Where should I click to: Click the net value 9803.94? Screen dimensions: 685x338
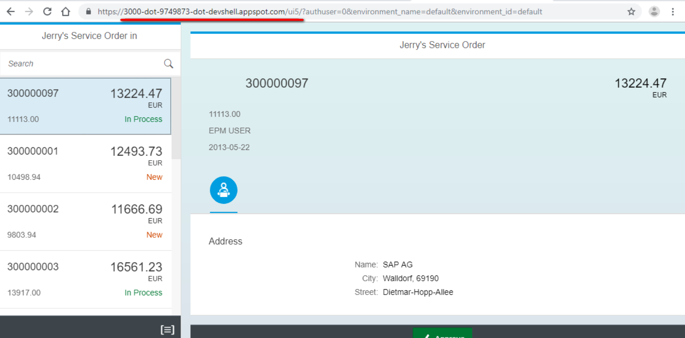[21, 235]
